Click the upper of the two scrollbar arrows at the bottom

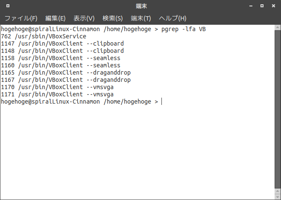point(278,191)
